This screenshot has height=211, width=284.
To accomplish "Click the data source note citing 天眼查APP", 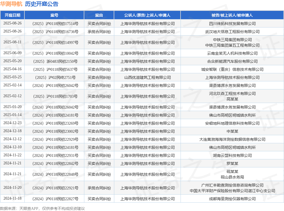I will 42,209.
